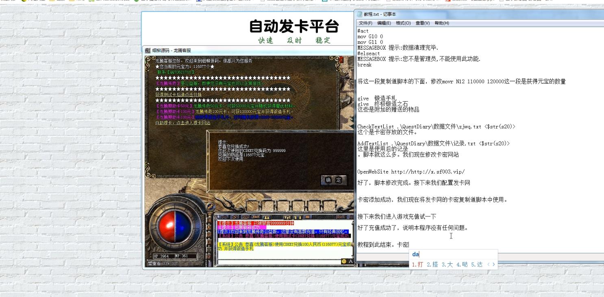Click the OUT exit icon in the chat toolbar
604x297 pixels.
pyautogui.click(x=340, y=218)
